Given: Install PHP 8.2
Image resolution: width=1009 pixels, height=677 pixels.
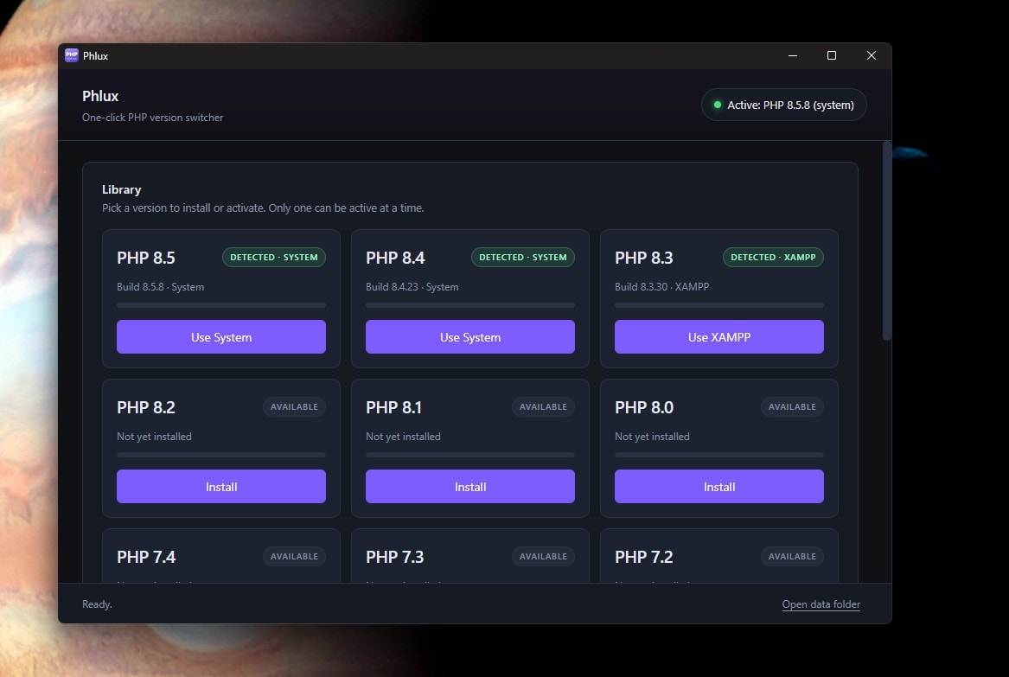Looking at the screenshot, I should [220, 486].
